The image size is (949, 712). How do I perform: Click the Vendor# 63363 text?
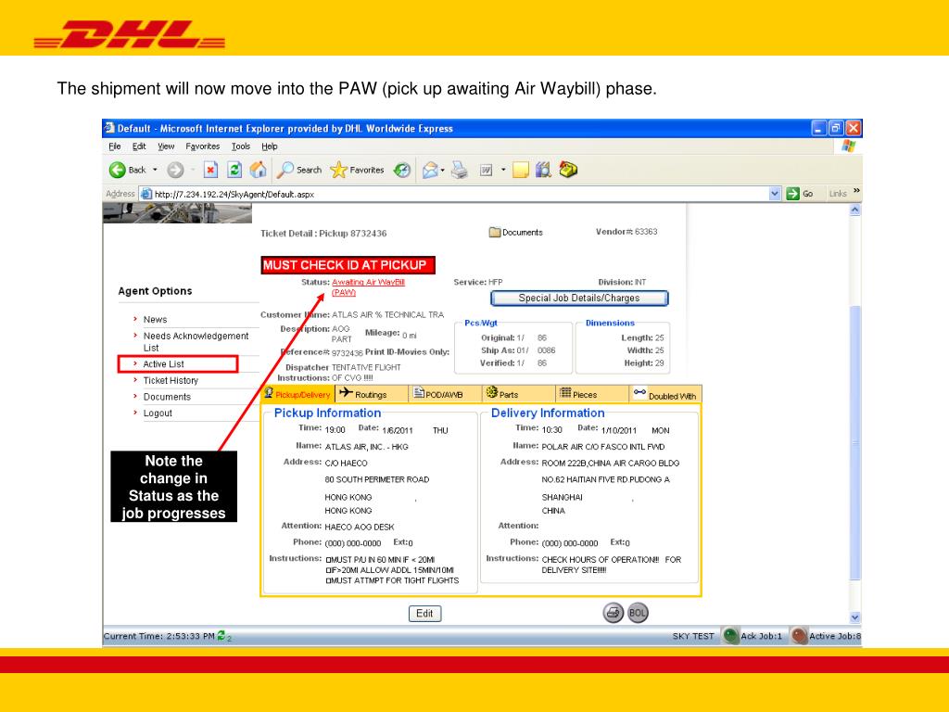pyautogui.click(x=626, y=232)
